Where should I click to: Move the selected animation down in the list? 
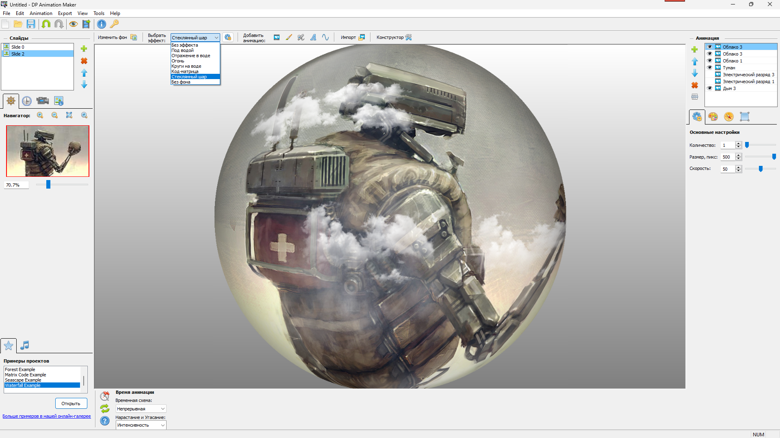[x=695, y=73]
